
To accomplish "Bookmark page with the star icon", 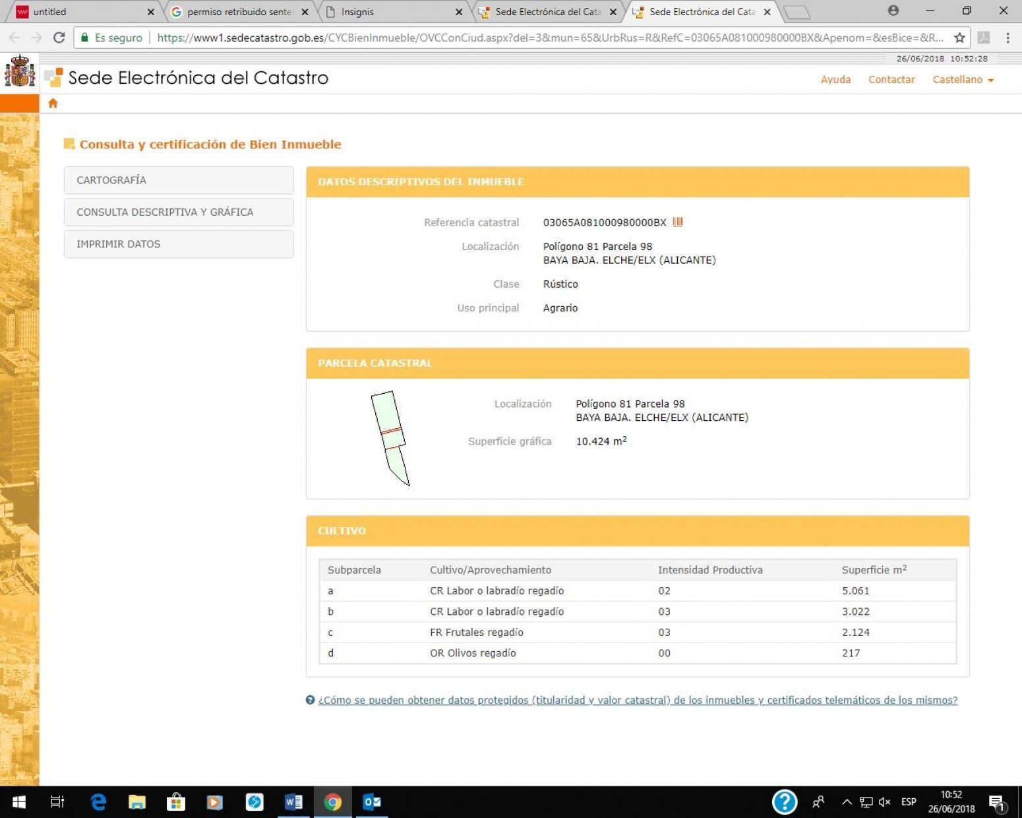I will (x=959, y=38).
